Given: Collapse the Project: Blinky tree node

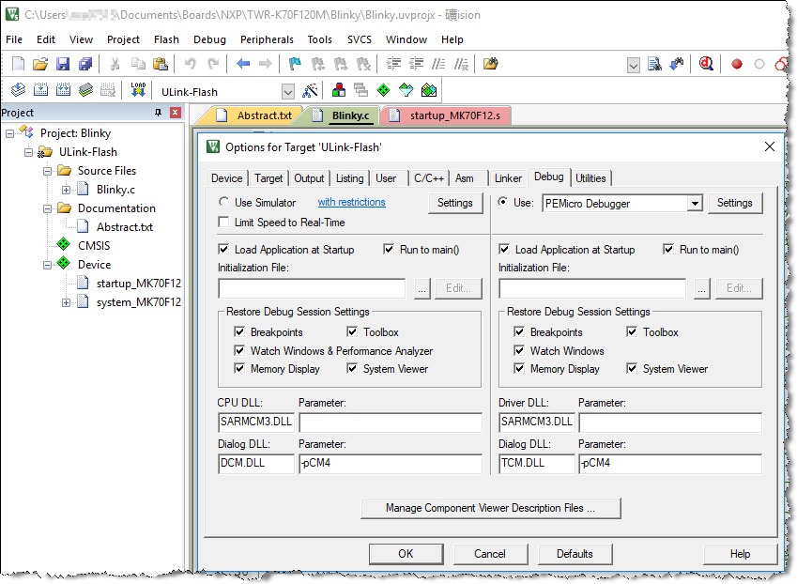Looking at the screenshot, I should click(9, 133).
